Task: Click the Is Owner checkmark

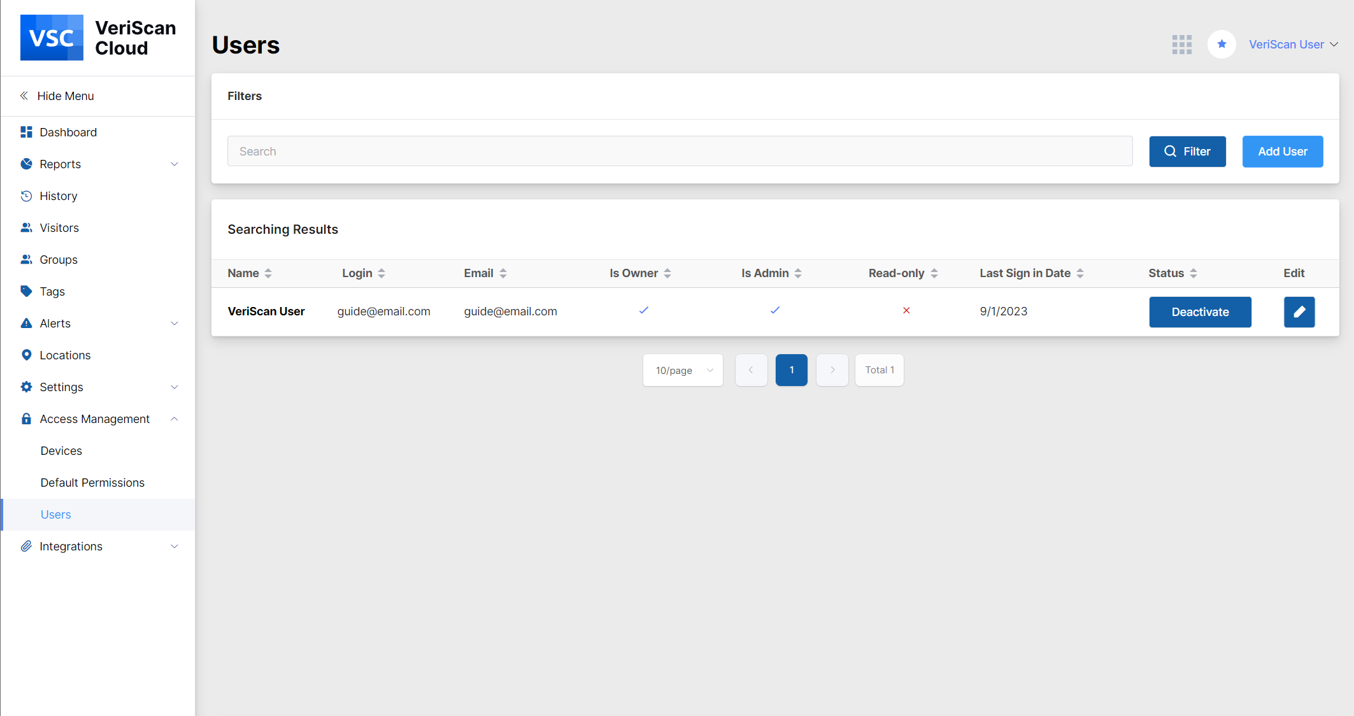Action: 644,310
